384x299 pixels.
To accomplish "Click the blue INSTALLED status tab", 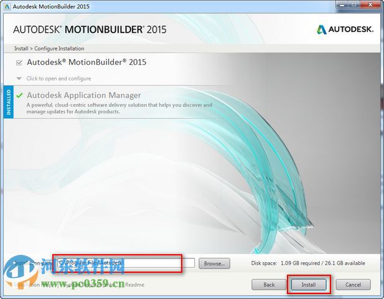I will pos(9,102).
